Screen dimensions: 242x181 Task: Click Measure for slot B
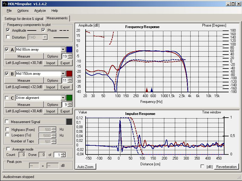[24, 81]
